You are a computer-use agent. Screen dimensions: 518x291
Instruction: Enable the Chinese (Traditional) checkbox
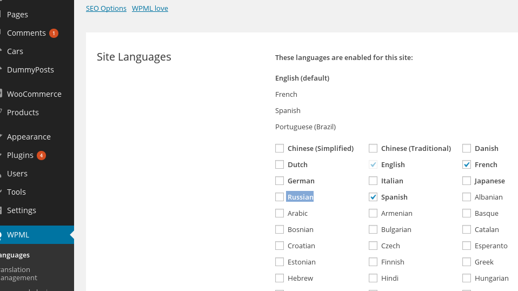point(373,148)
